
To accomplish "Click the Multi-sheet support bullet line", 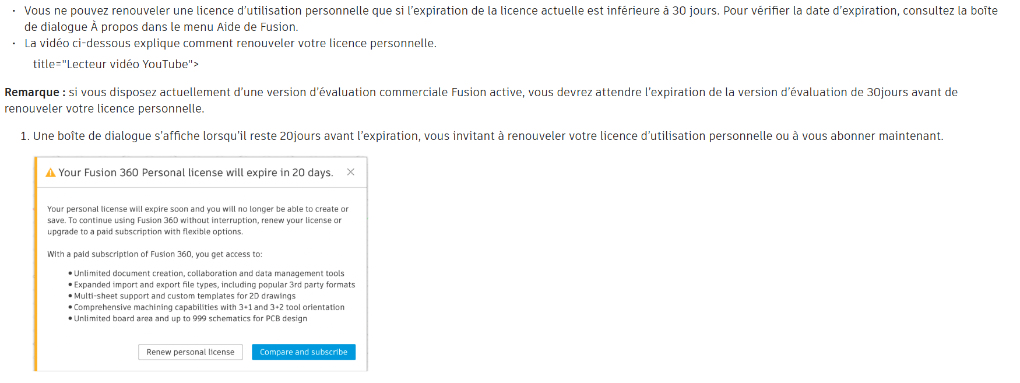I will click(184, 296).
